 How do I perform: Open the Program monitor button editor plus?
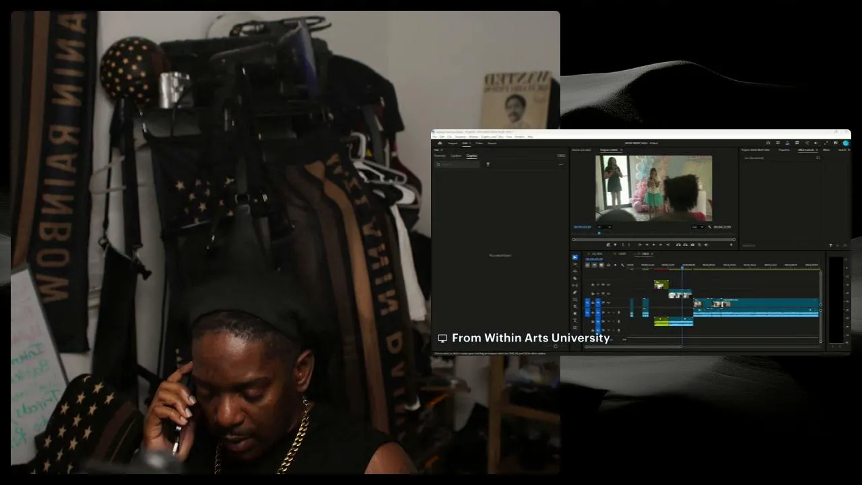tap(731, 245)
